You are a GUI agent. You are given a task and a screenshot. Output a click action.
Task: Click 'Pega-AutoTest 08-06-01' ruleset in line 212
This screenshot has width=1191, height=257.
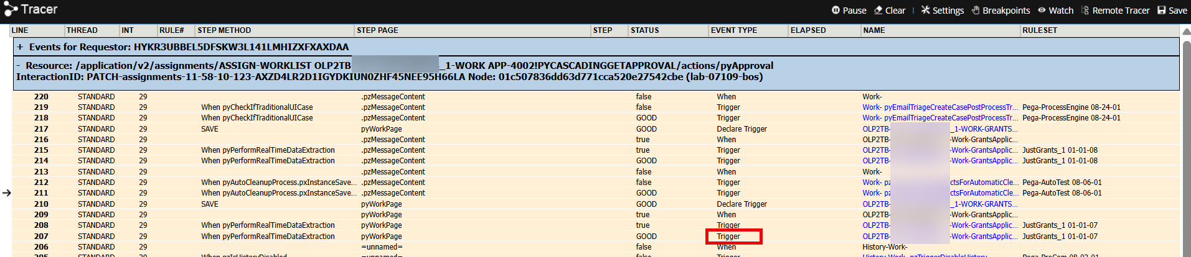[1062, 183]
